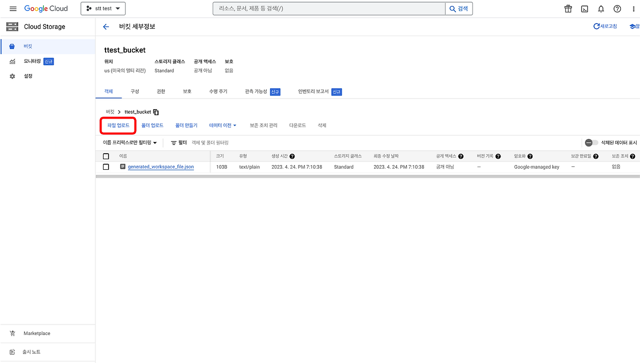Switch to the 객체 tab
This screenshot has height=363, width=640.
coord(108,92)
